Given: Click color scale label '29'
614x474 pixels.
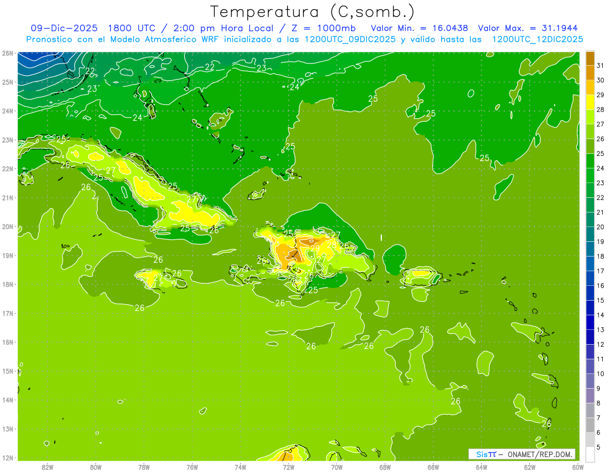Looking at the screenshot, I should (601, 95).
